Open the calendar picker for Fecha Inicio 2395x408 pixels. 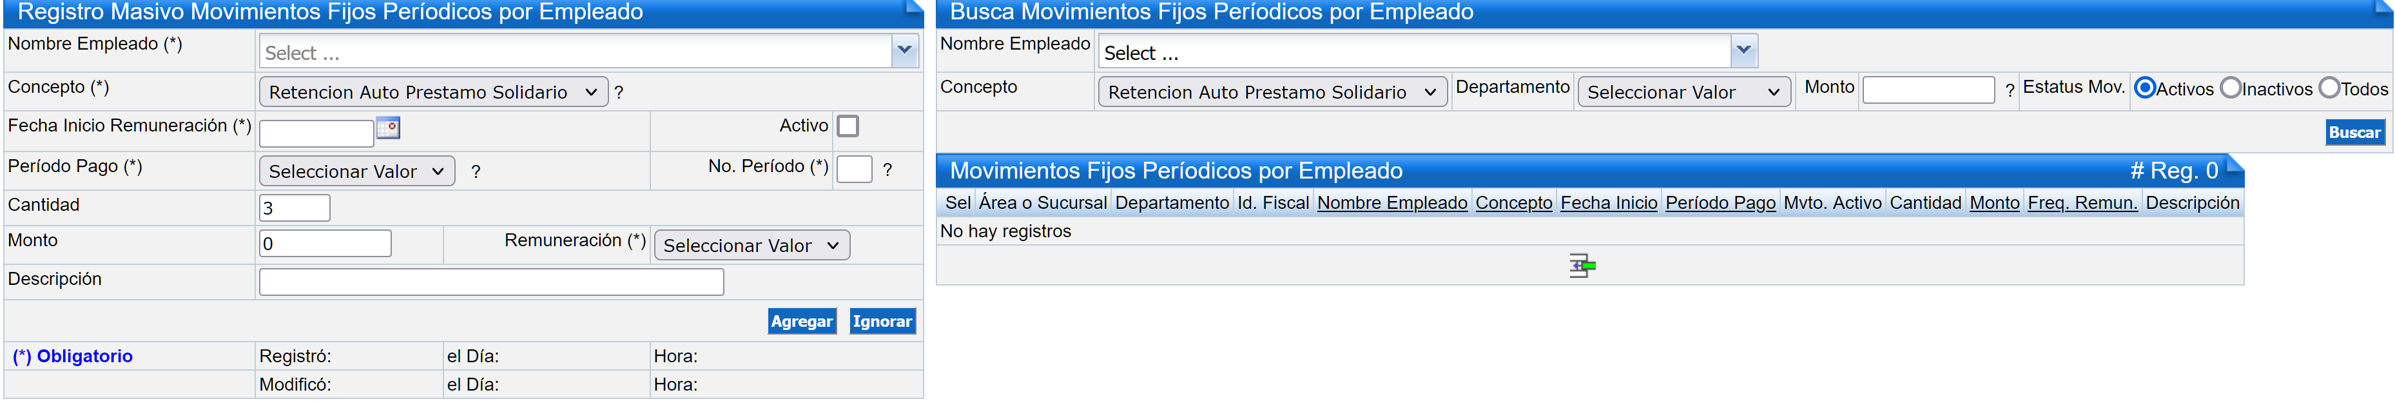point(388,128)
